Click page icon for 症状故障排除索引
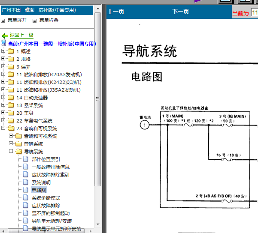The height and width of the screenshot is (233, 258). [x=26, y=174]
